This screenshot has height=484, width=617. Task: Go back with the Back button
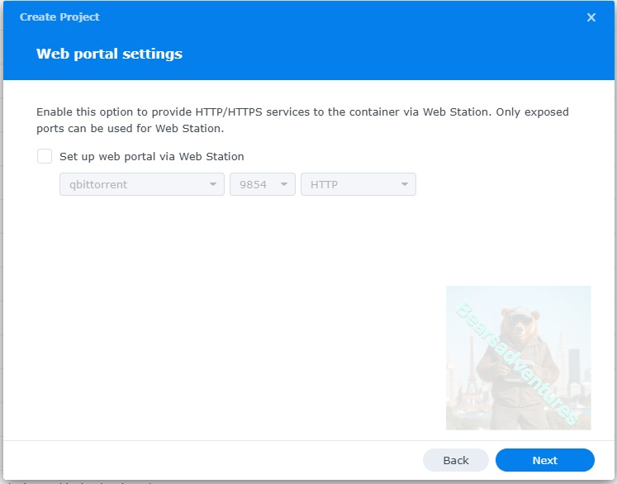coord(456,460)
